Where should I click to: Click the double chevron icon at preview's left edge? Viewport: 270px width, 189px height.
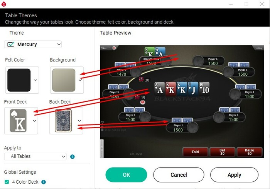click(x=102, y=122)
